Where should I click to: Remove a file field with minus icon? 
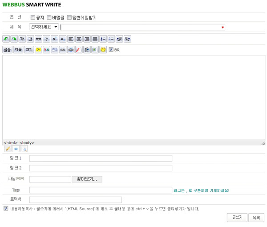pos(22,178)
